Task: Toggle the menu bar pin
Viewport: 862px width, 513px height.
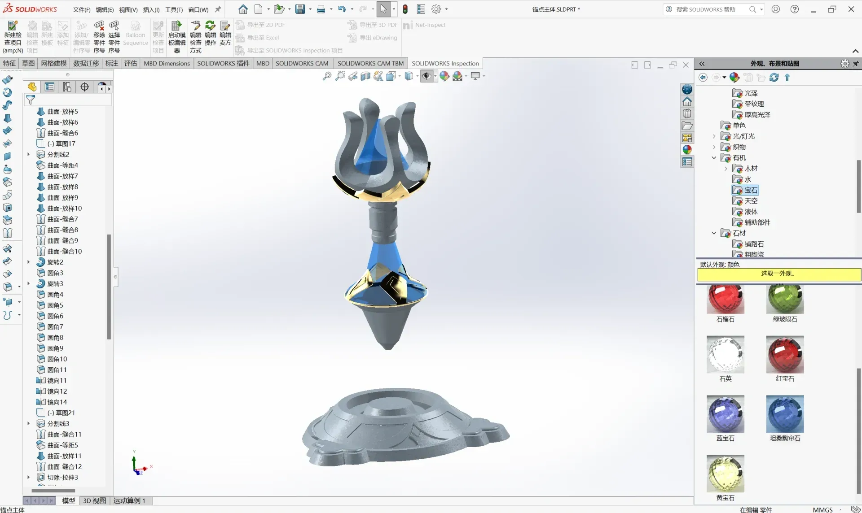Action: pyautogui.click(x=218, y=9)
